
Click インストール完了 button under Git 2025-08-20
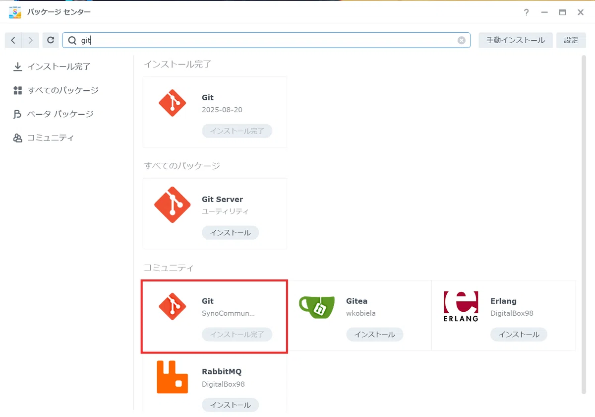(x=237, y=131)
